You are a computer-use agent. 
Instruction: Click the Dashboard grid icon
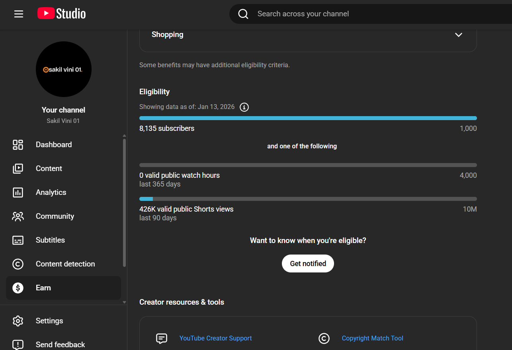point(18,145)
